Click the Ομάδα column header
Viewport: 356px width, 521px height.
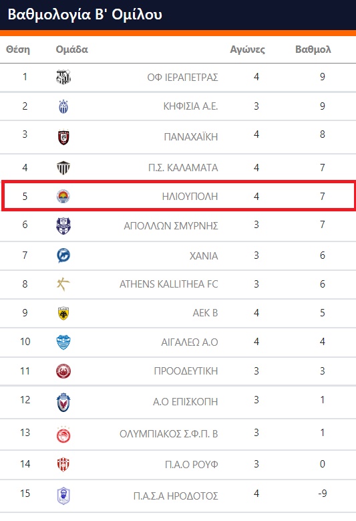click(x=71, y=49)
